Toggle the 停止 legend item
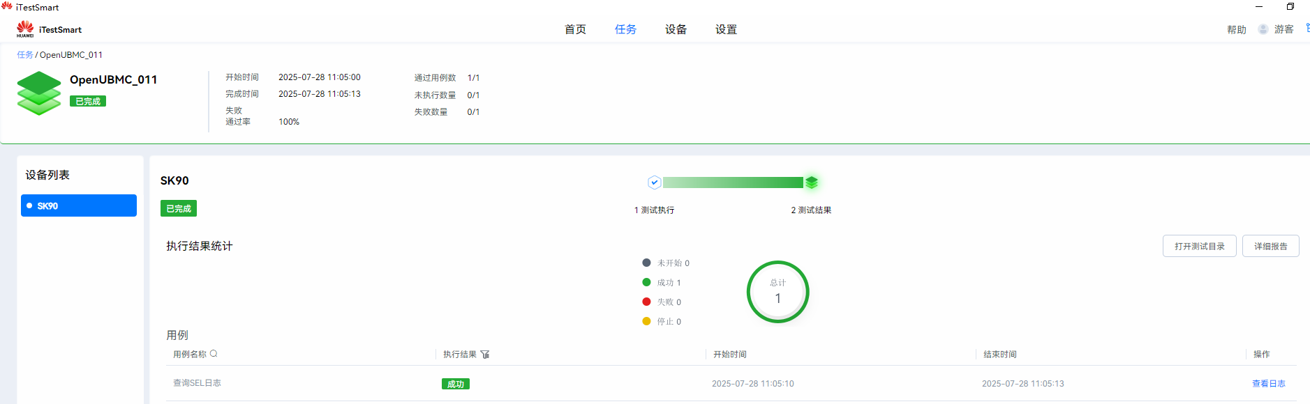The image size is (1310, 404). (662, 322)
